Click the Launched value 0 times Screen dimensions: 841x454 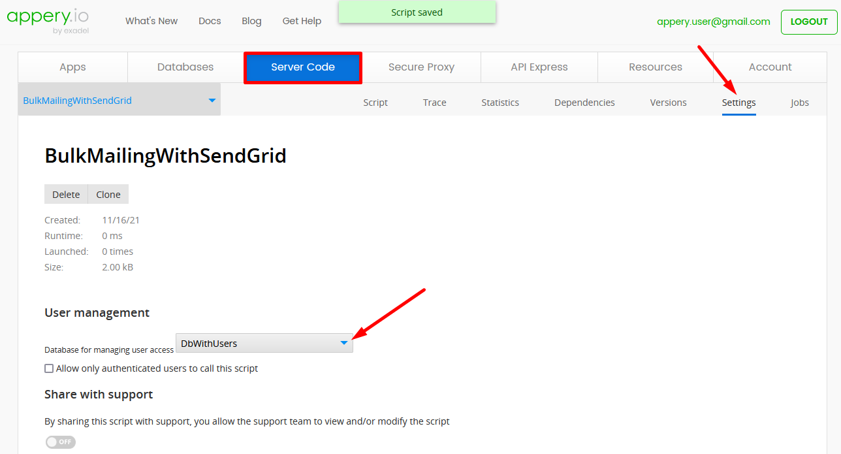(x=118, y=251)
